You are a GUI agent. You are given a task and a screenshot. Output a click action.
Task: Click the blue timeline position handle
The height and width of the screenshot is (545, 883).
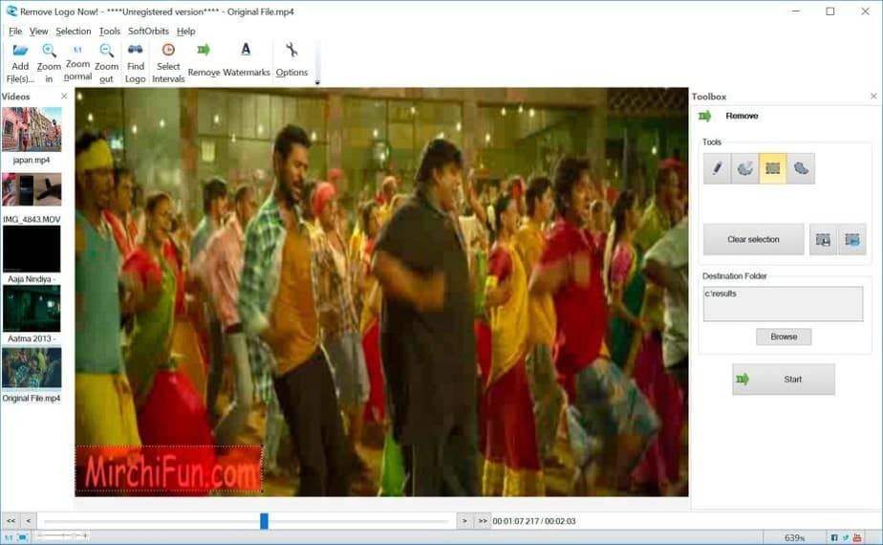pos(264,521)
